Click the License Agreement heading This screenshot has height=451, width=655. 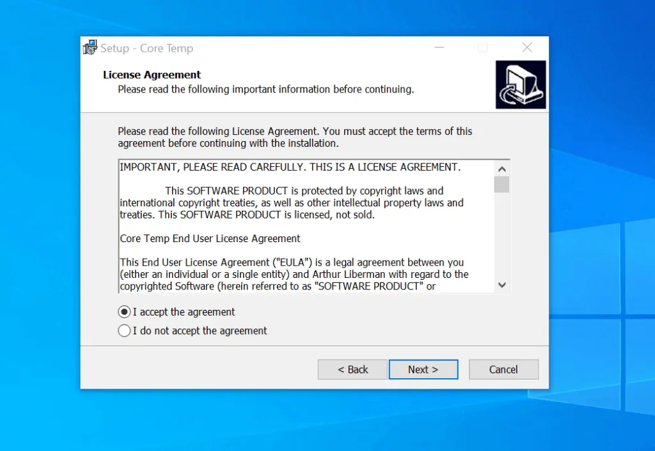(x=152, y=75)
